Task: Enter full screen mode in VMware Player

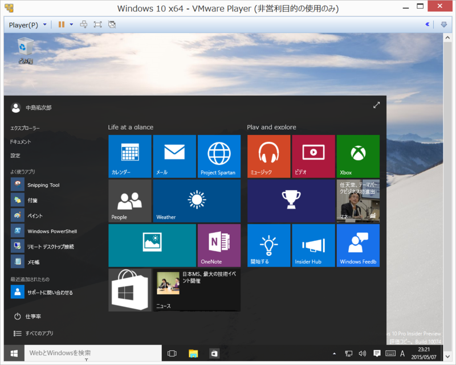Action: click(97, 24)
